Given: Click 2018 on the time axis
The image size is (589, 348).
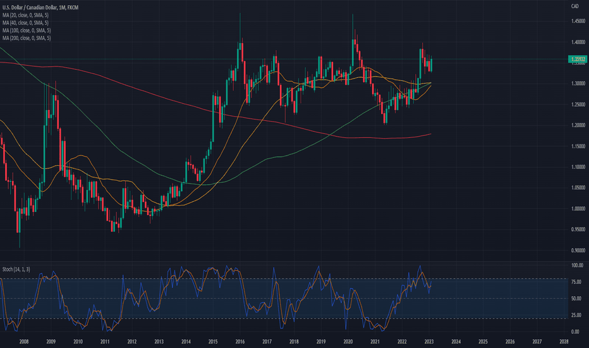Looking at the screenshot, I should click(294, 342).
